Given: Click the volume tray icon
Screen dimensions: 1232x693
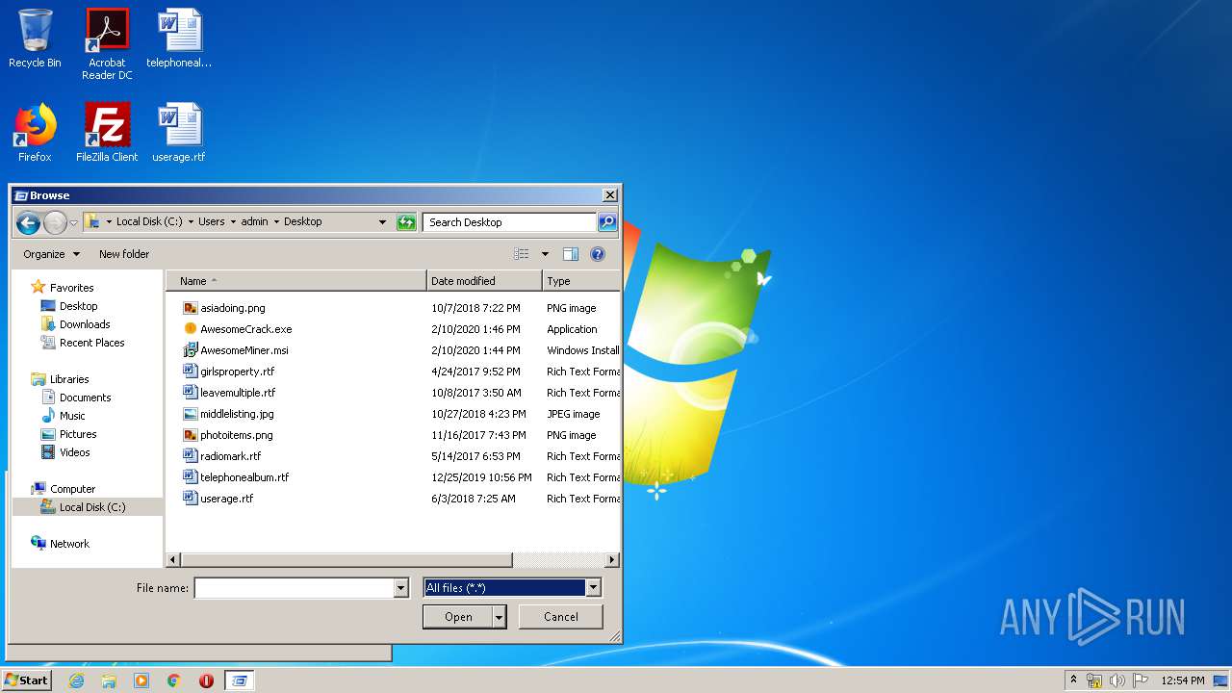Looking at the screenshot, I should coord(1117,680).
